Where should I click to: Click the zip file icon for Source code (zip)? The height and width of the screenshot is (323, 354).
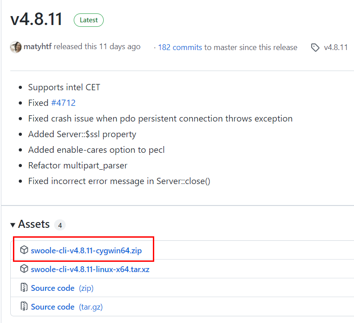tap(24, 288)
